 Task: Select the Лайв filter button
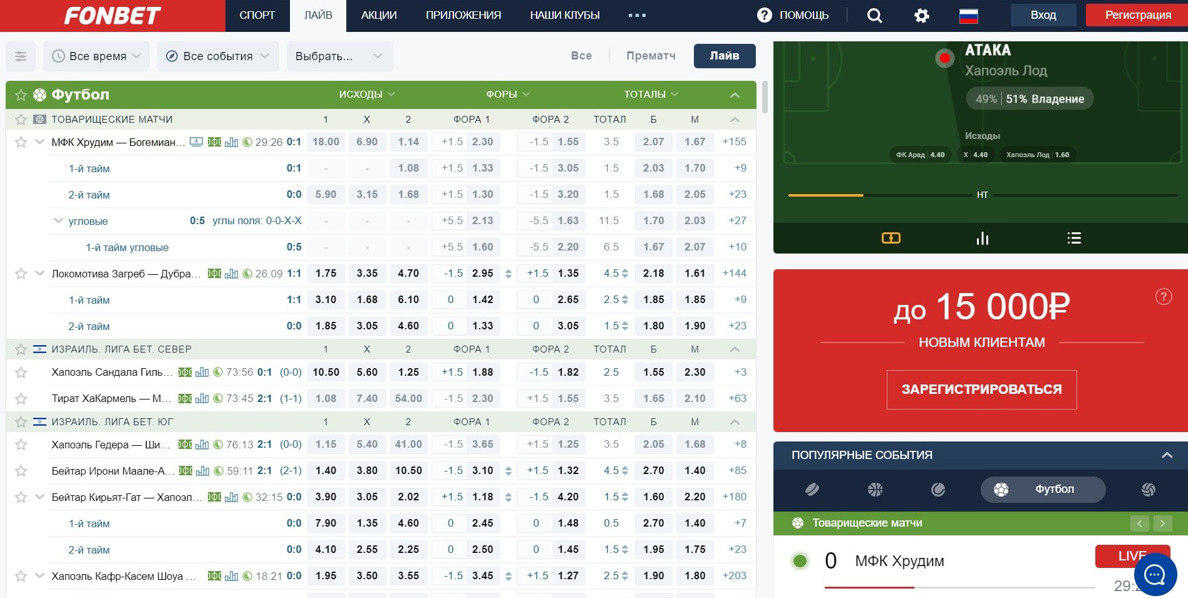tap(725, 56)
